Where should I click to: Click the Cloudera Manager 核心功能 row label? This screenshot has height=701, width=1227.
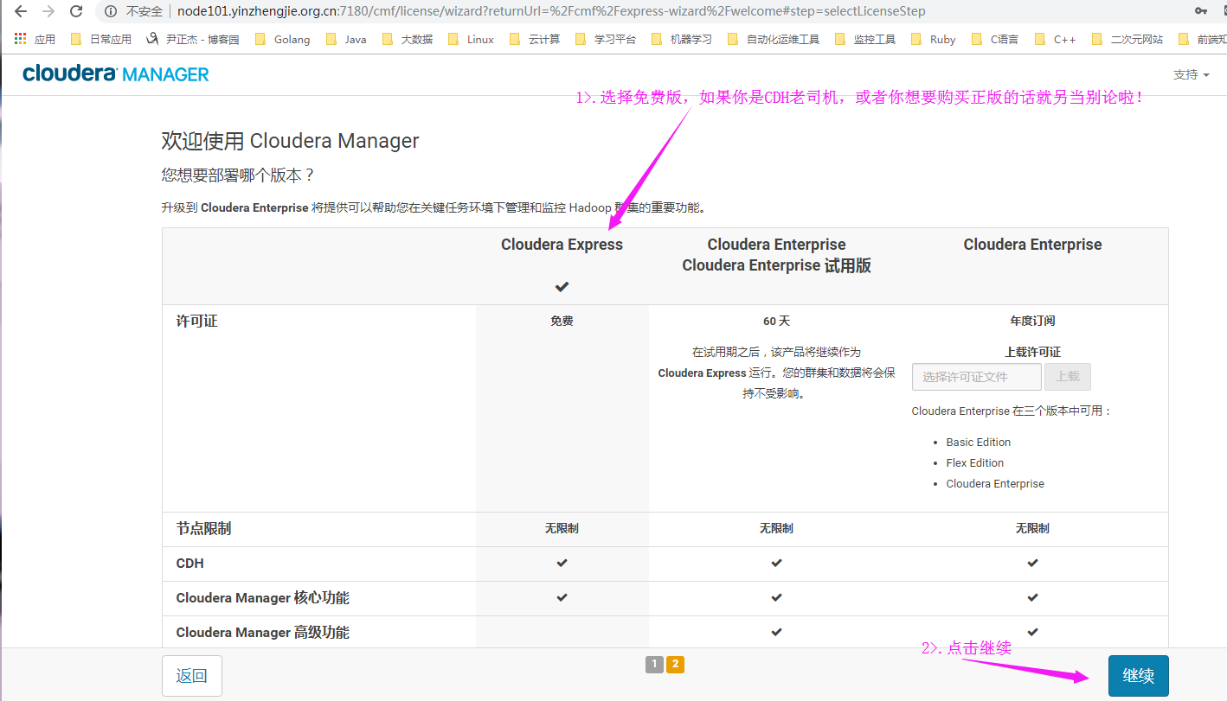[263, 597]
